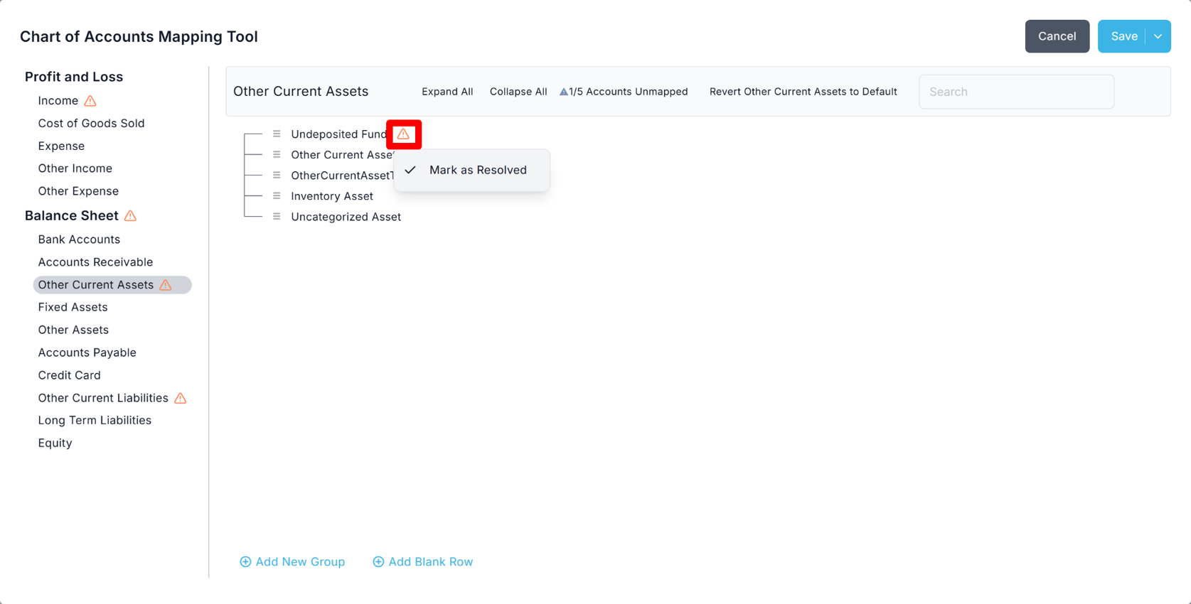This screenshot has width=1191, height=604.
Task: Click warning icon next to Undeposited Funds
Action: coord(403,134)
